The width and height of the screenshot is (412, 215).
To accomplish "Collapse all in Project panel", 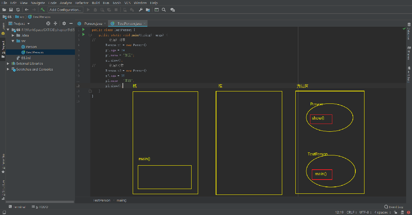I will 56,23.
